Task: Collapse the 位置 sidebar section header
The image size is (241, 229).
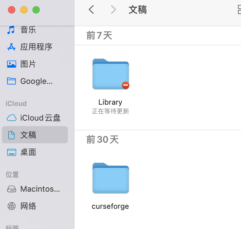Action: tap(12, 175)
